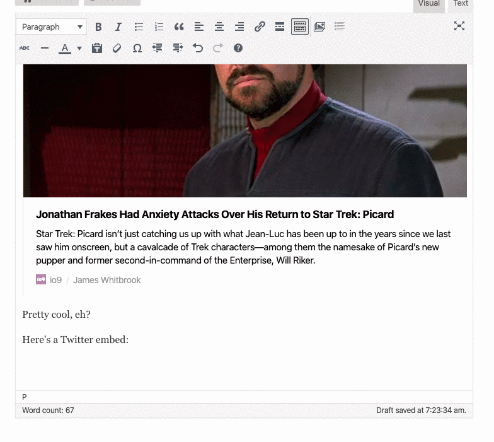Insert a horizontal line

pyautogui.click(x=45, y=48)
